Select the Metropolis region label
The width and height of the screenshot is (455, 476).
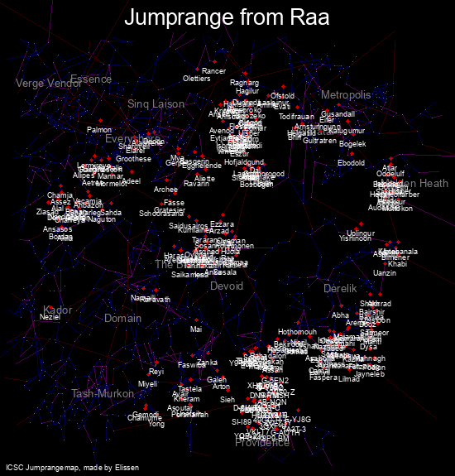pyautogui.click(x=346, y=95)
